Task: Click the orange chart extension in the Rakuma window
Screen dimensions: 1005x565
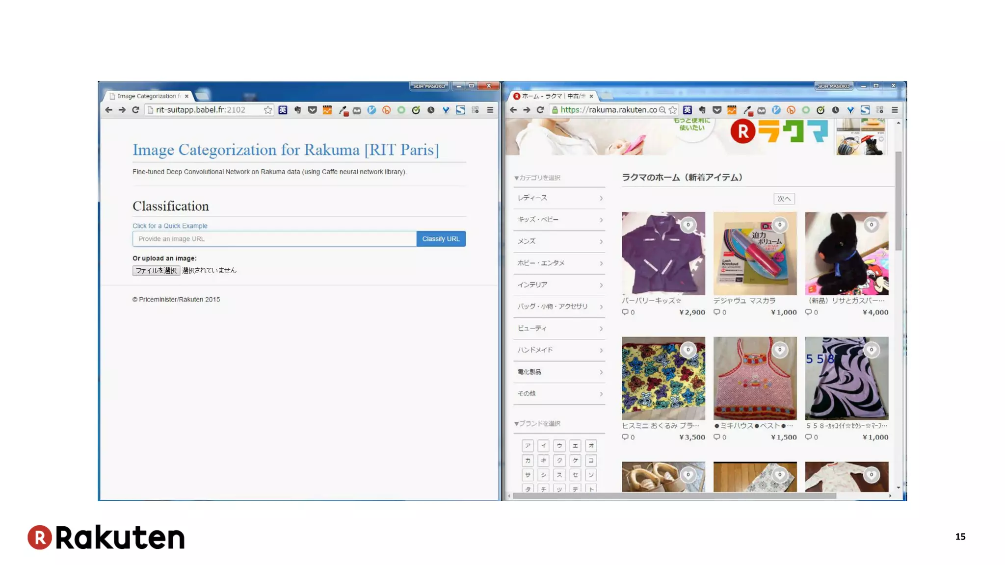Action: point(732,110)
